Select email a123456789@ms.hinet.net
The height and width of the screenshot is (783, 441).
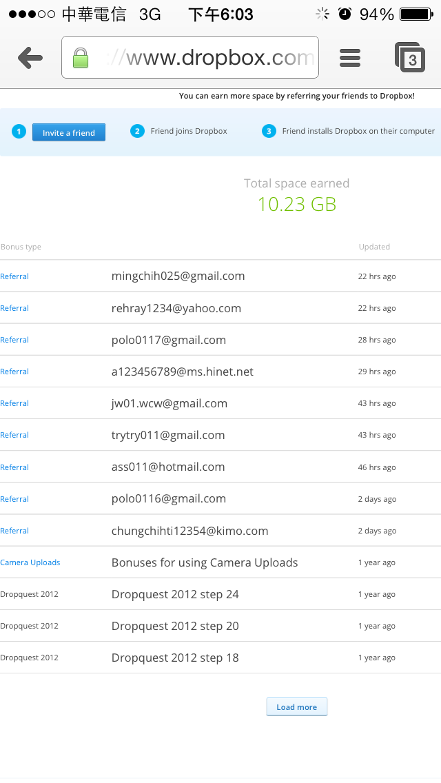(183, 372)
